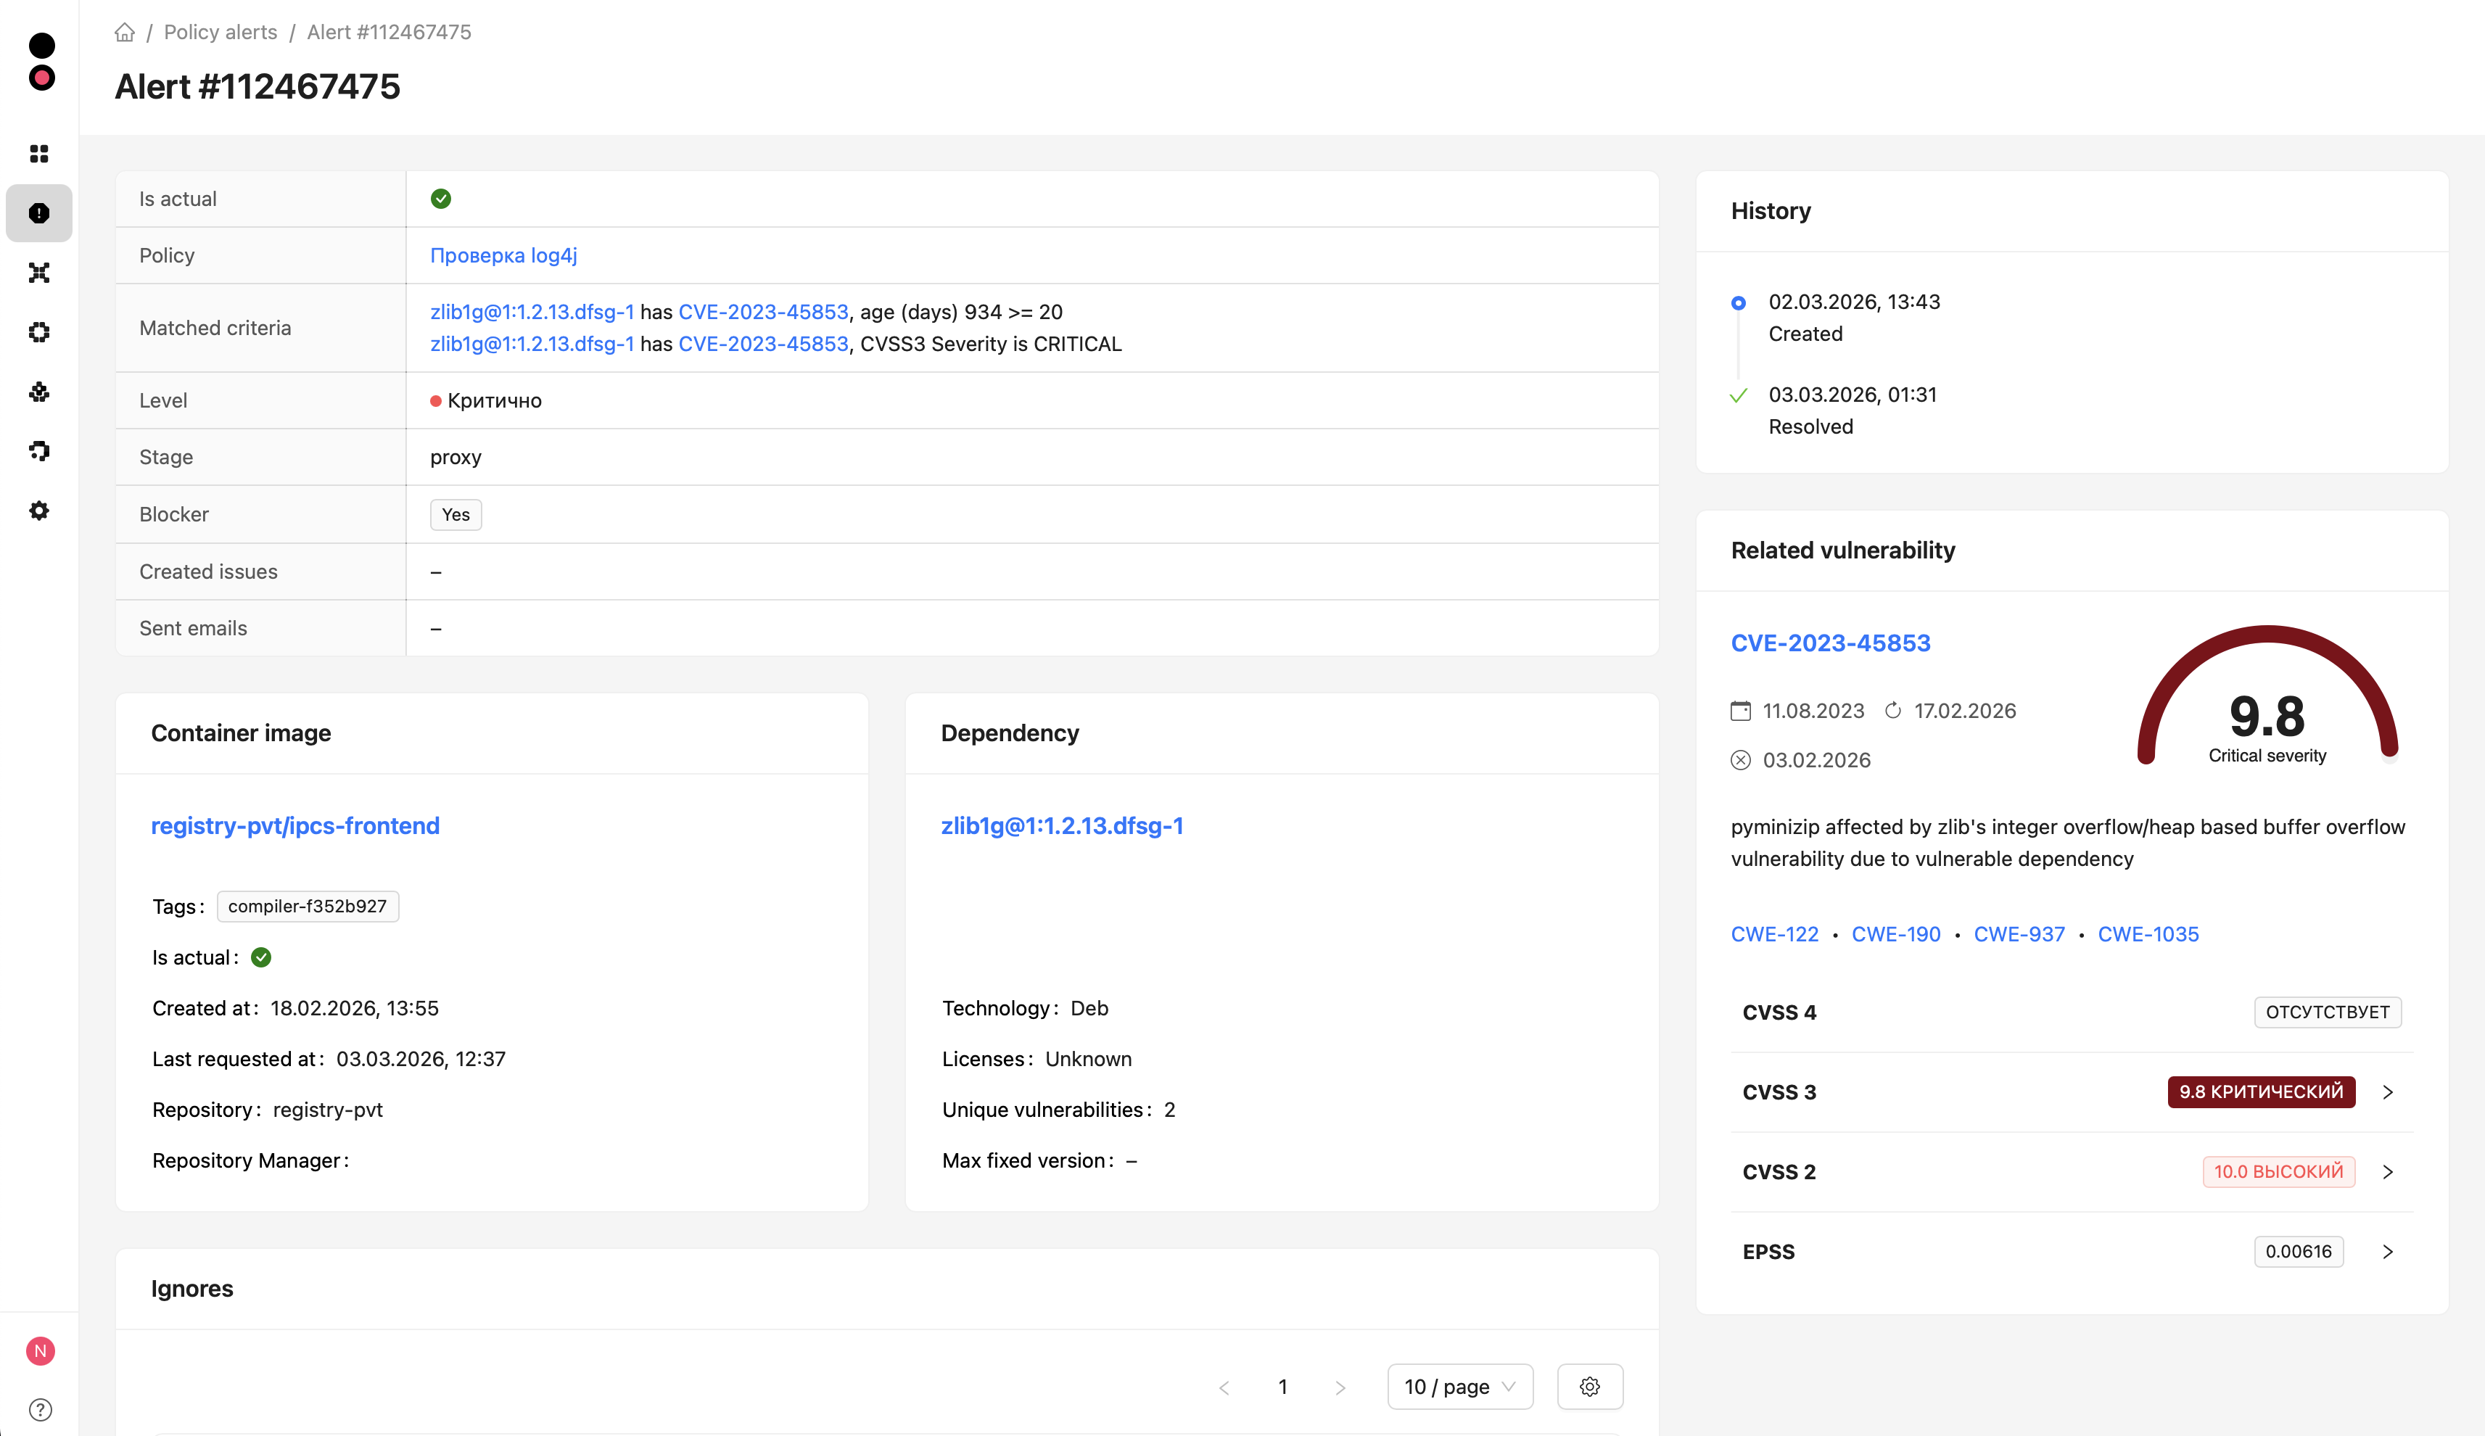The image size is (2485, 1436).
Task: Go to Policy alerts breadcrumb
Action: point(221,33)
